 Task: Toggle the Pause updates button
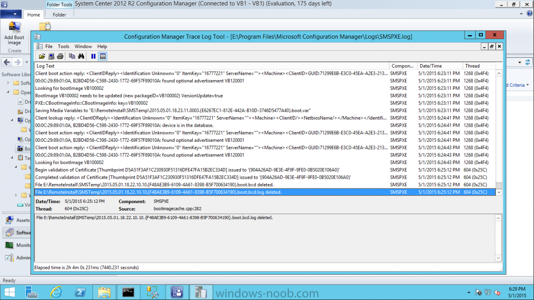(x=93, y=56)
